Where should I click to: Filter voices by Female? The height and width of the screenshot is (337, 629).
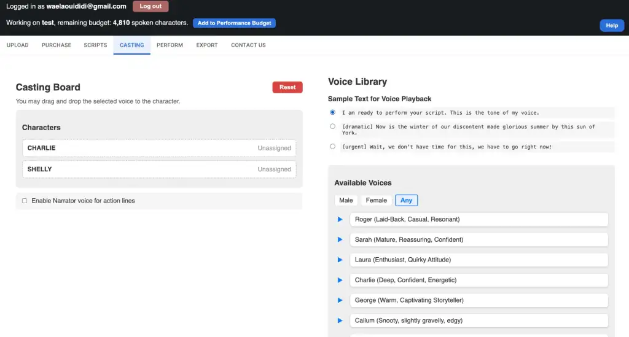(377, 200)
